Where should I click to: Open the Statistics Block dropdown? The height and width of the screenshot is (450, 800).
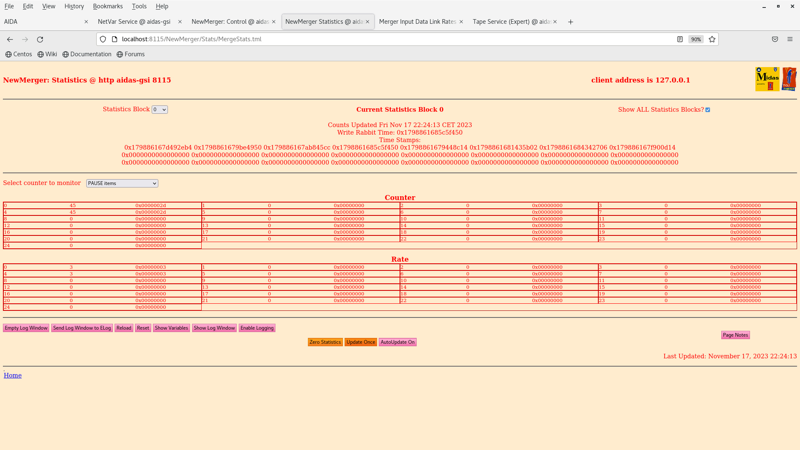[x=160, y=110]
